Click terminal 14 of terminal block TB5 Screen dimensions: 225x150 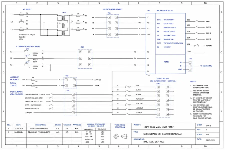pyautogui.click(x=167, y=114)
